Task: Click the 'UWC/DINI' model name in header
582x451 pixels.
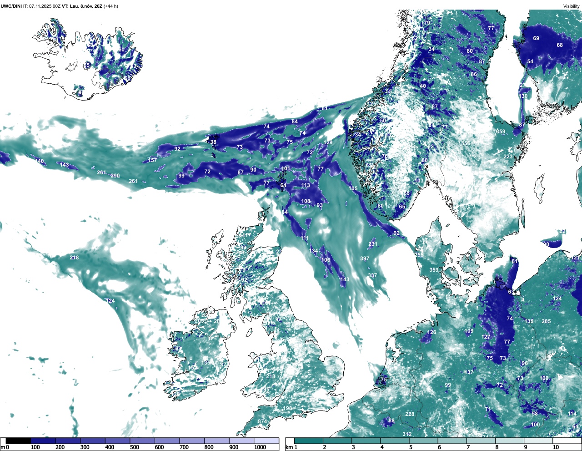Action: pyautogui.click(x=11, y=6)
